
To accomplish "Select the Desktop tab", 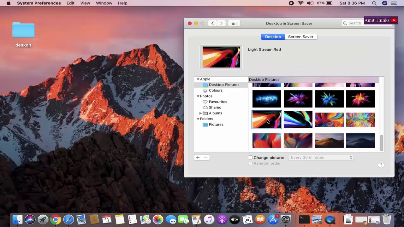I will point(273,37).
